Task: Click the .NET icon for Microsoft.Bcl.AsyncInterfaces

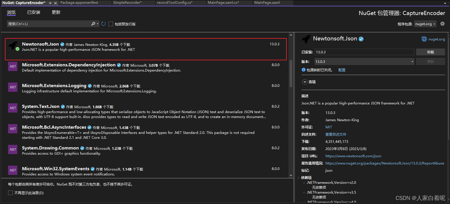Action: tap(13, 129)
